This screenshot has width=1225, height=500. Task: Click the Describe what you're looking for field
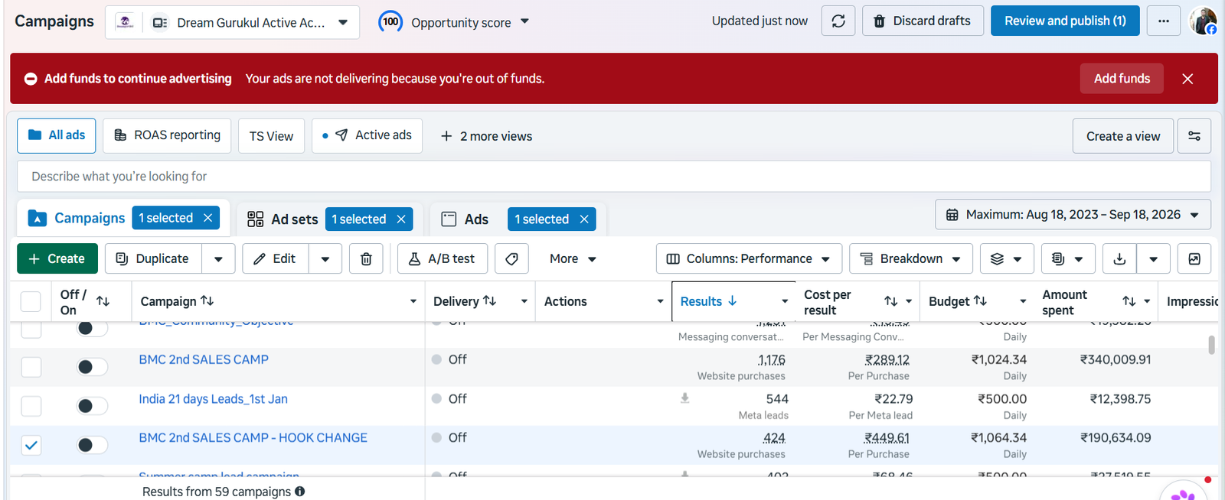point(614,177)
